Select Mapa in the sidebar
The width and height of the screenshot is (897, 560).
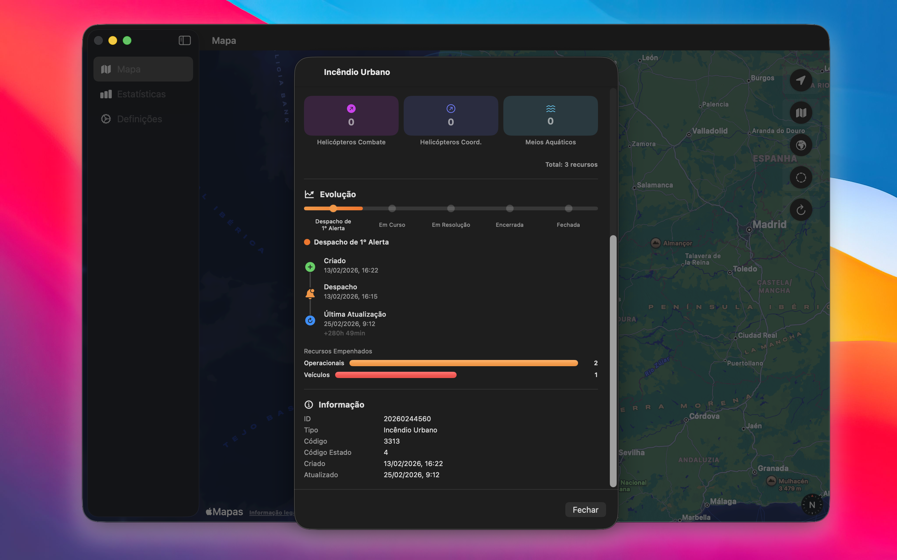[143, 69]
